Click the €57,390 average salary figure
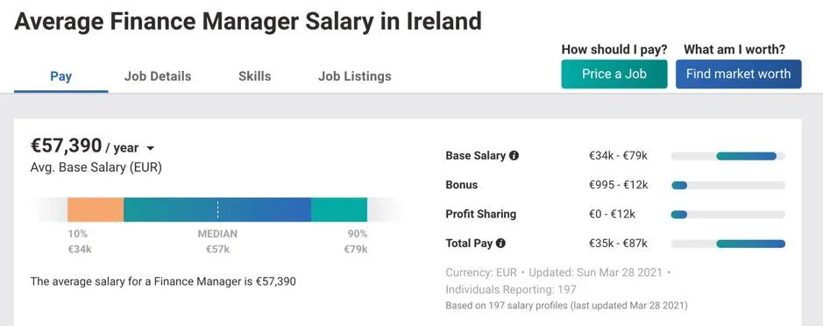The width and height of the screenshot is (823, 326). (x=66, y=145)
